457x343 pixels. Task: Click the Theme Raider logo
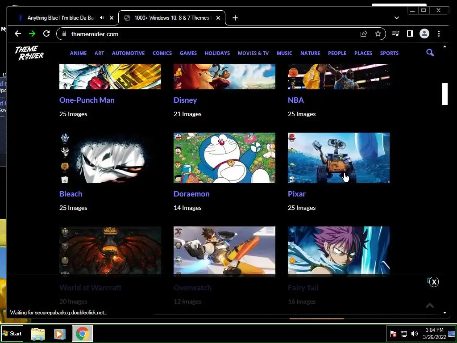29,53
